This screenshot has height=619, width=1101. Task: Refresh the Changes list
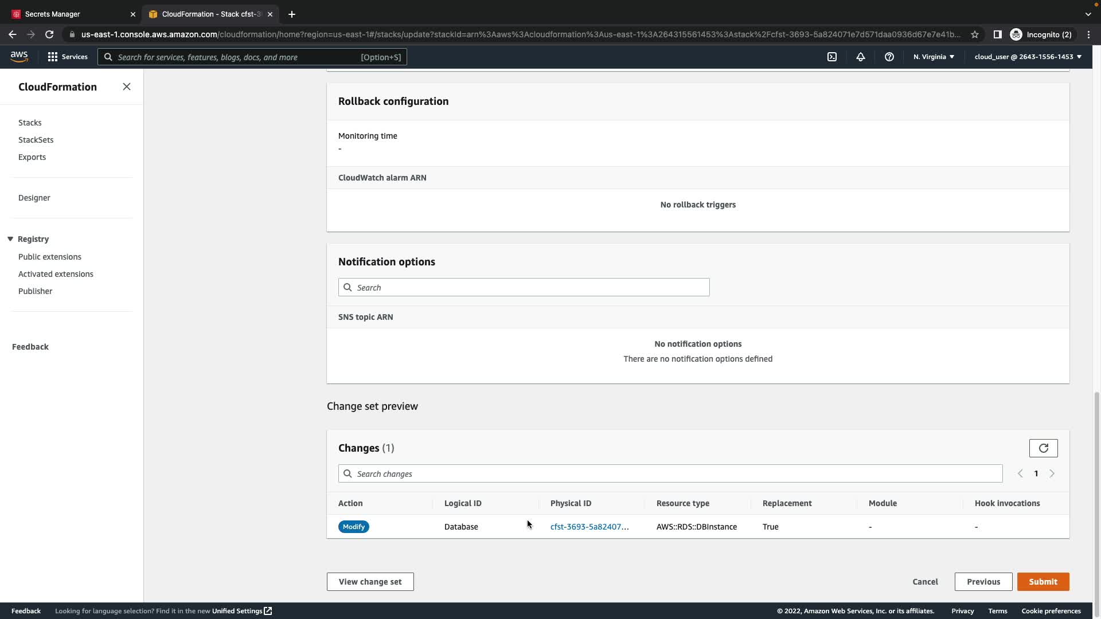tap(1043, 448)
